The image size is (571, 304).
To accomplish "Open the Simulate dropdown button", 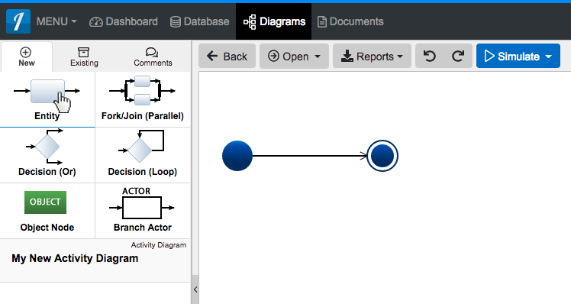I will click(x=518, y=56).
